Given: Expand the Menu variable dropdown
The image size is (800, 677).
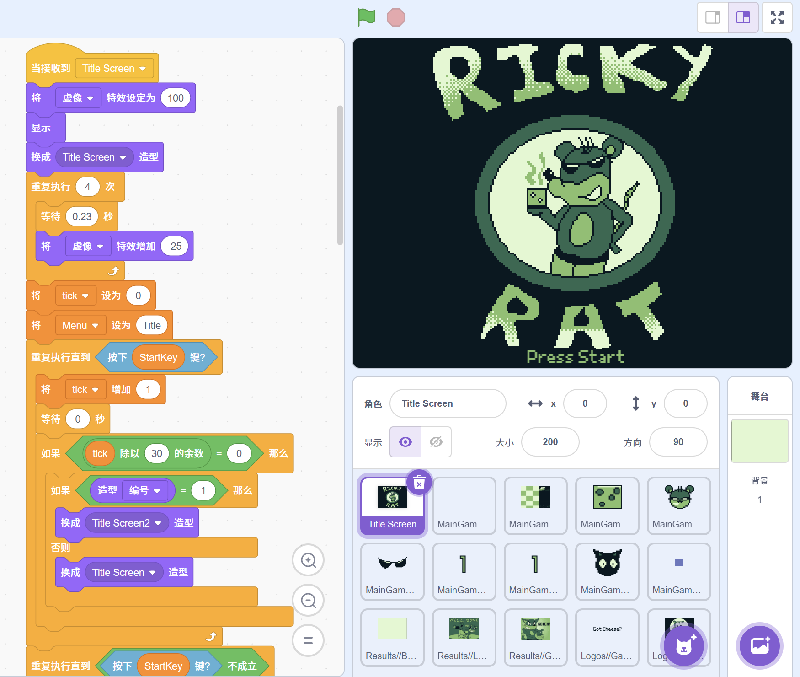Looking at the screenshot, I should [95, 326].
